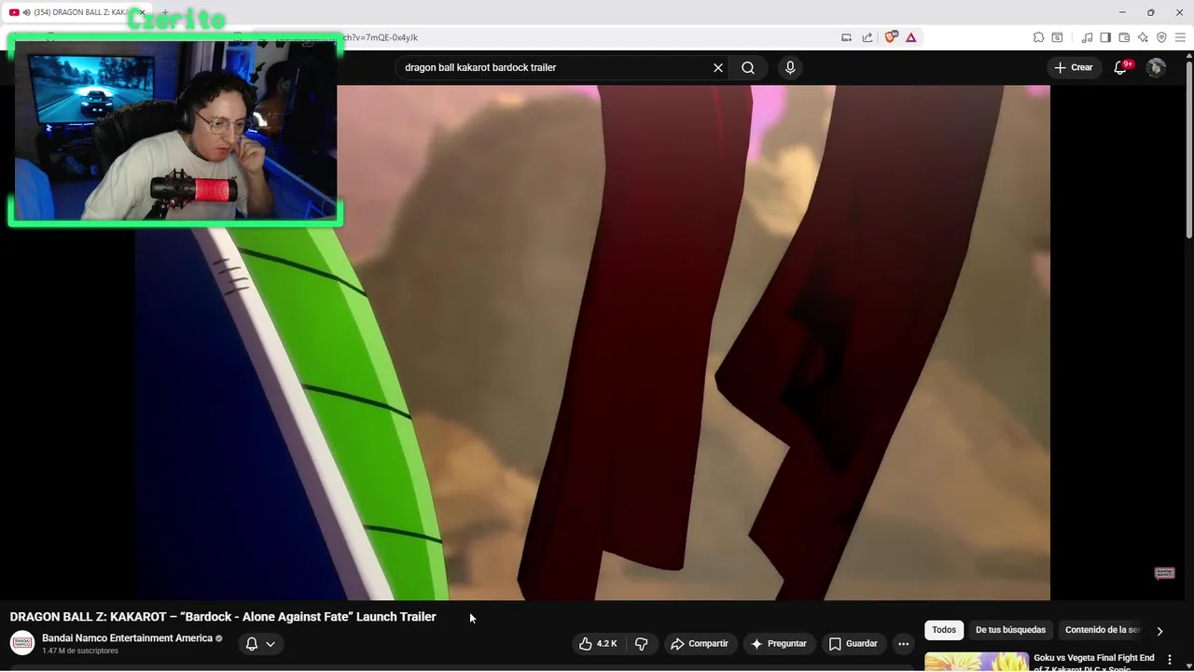1194x672 pixels.
Task: Select the De tus búsquedas chip
Action: pos(1010,630)
